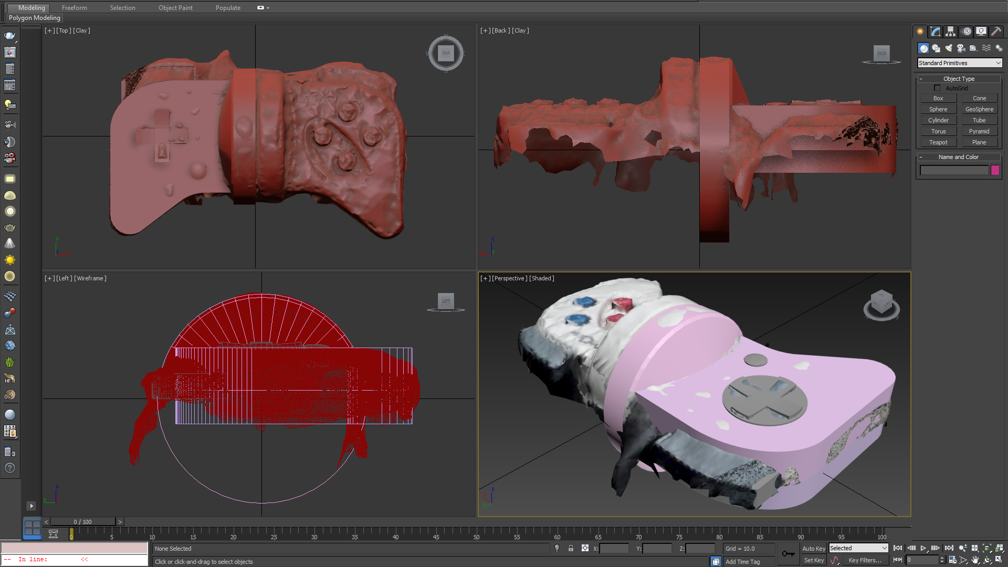Image resolution: width=1008 pixels, height=567 pixels.
Task: Click the Key Filters button
Action: point(865,560)
